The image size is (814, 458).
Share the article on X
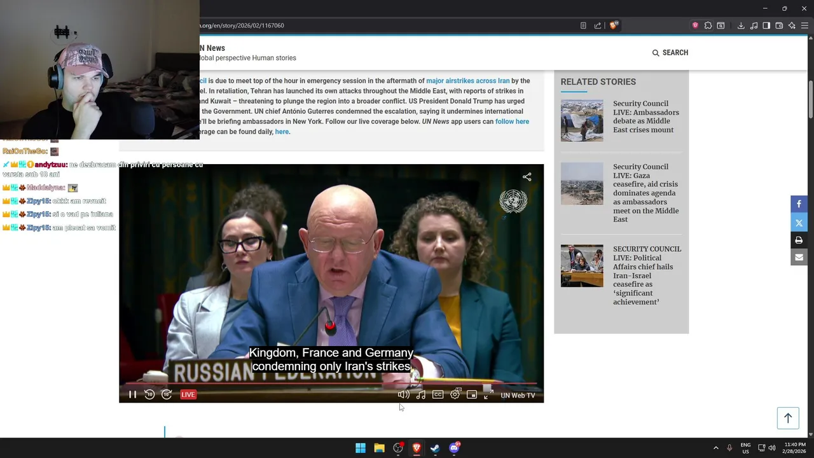[799, 222]
